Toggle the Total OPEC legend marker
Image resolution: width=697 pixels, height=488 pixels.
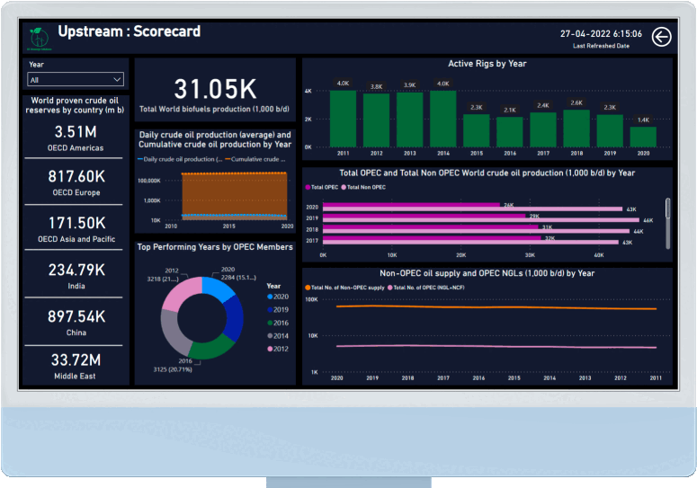coord(308,187)
